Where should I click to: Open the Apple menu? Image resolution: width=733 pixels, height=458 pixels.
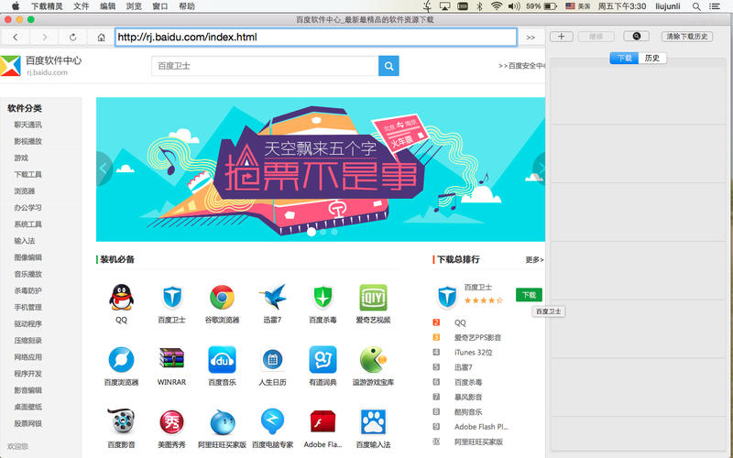pos(16,6)
